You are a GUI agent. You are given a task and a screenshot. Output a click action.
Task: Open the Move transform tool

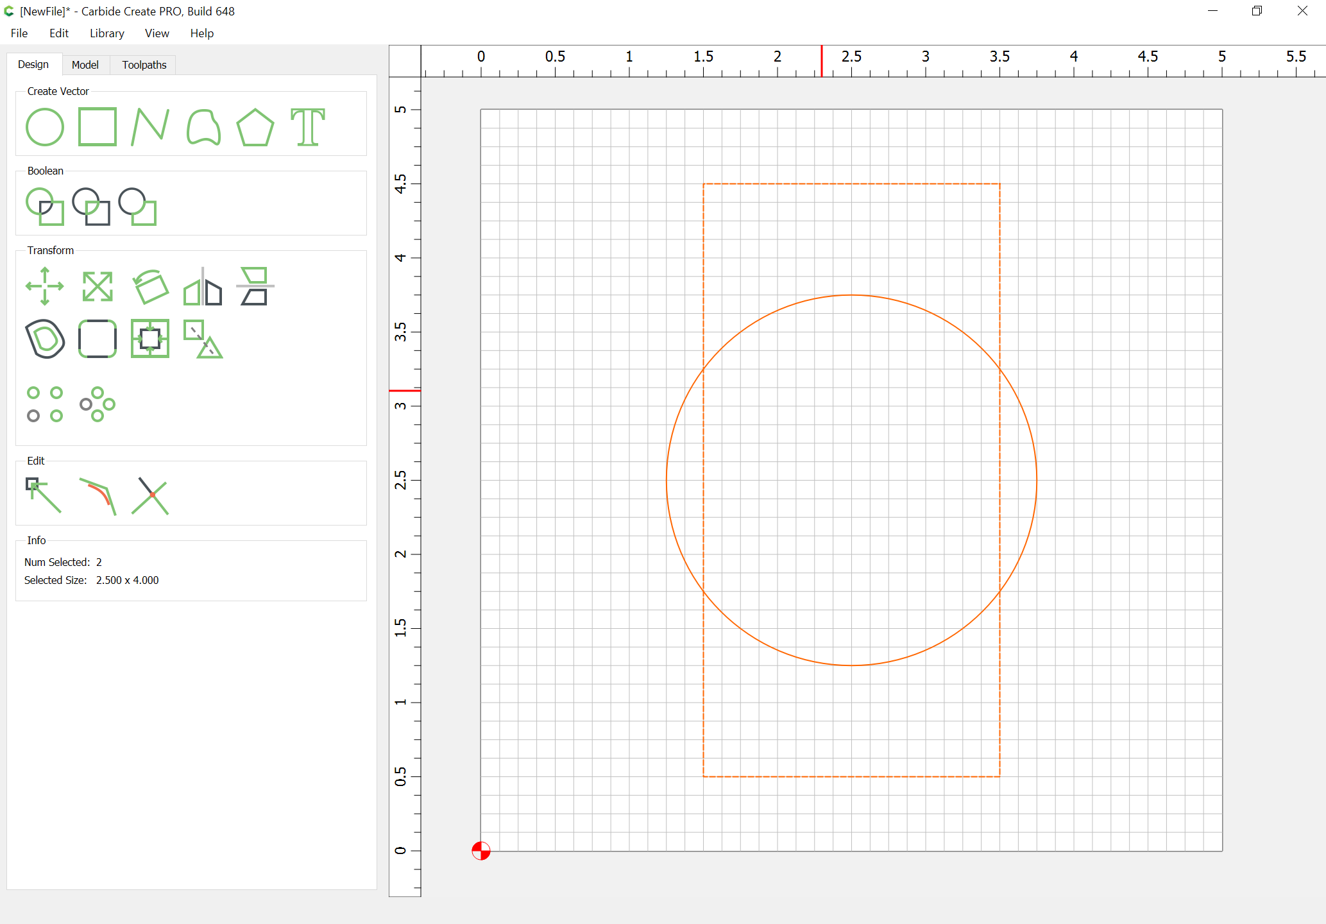[45, 286]
